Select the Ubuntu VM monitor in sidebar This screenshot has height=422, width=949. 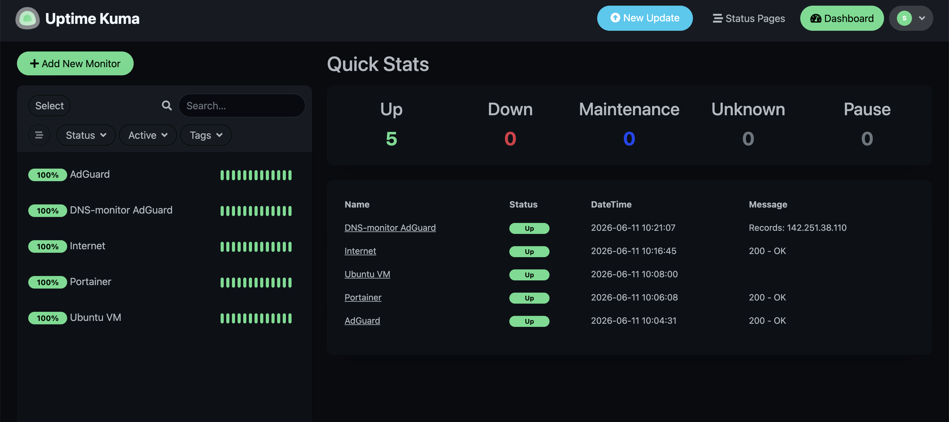[x=164, y=317]
